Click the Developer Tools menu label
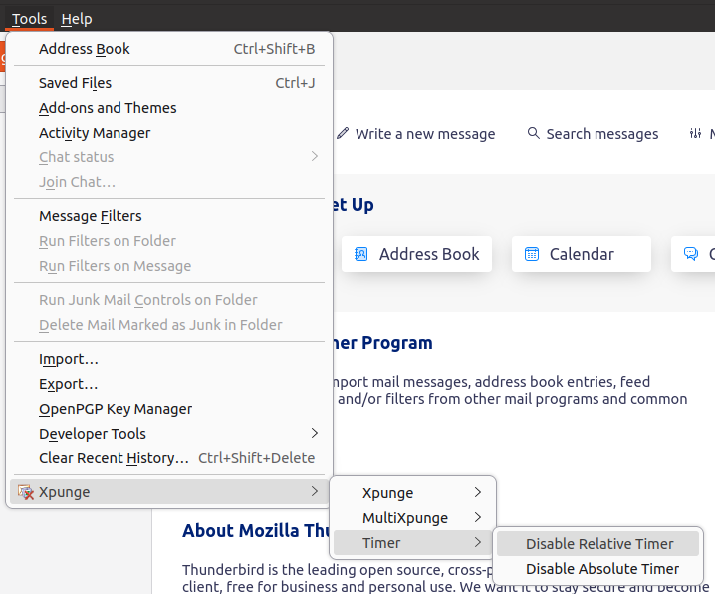The image size is (715, 594). pyautogui.click(x=93, y=434)
